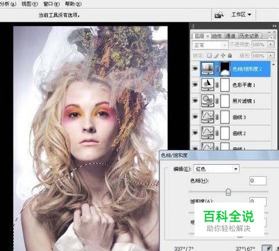Toggle visibility of 照片滤镜 1 layer
Screen dimensions: 279x251
tap(195, 100)
